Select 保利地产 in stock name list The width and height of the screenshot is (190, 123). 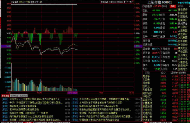point(183,66)
